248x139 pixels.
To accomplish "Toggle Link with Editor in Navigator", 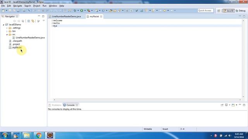I will coord(33,21).
